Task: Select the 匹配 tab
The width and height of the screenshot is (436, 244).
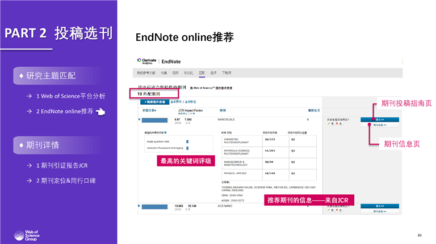Action: pyautogui.click(x=202, y=73)
